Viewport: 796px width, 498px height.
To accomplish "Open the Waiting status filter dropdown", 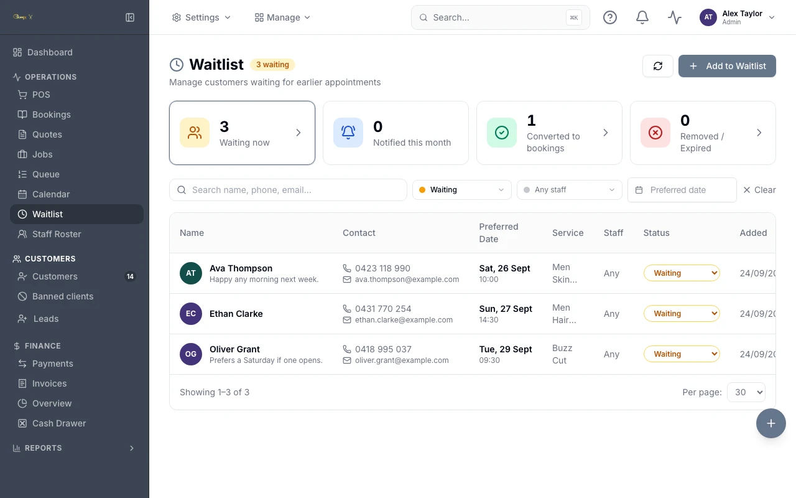I will [x=462, y=190].
